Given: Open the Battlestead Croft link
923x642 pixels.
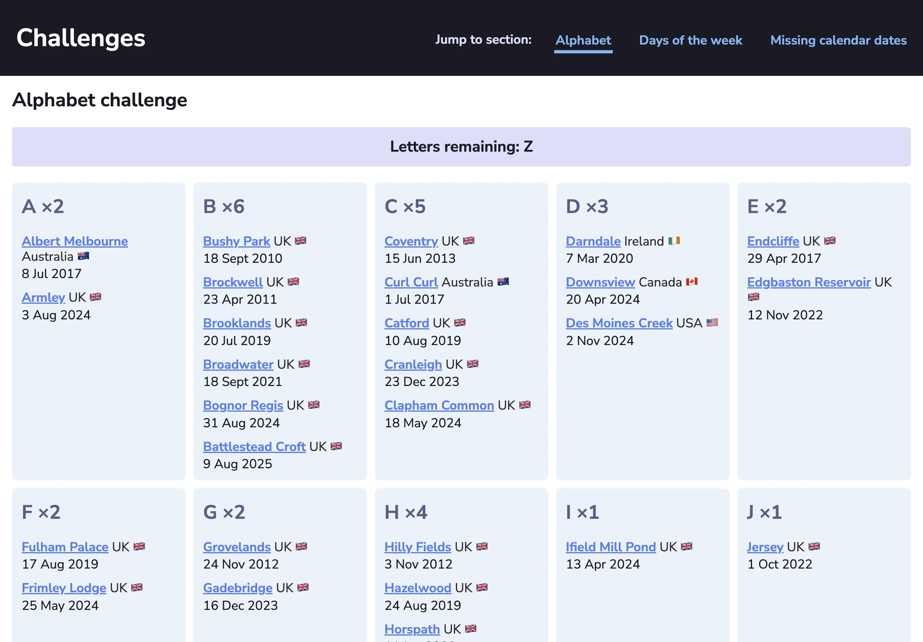Looking at the screenshot, I should [x=254, y=446].
